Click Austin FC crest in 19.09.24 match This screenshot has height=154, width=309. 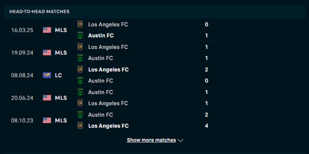tap(80, 58)
